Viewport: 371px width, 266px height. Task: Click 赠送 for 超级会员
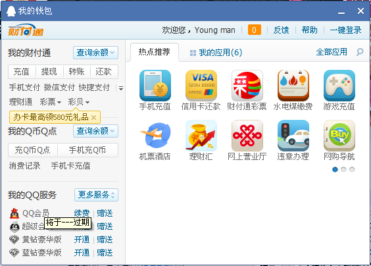point(105,226)
